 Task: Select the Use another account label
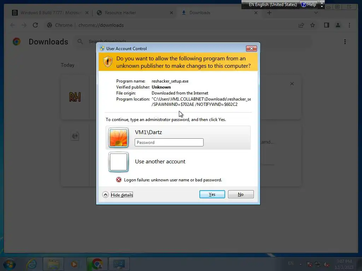(160, 162)
